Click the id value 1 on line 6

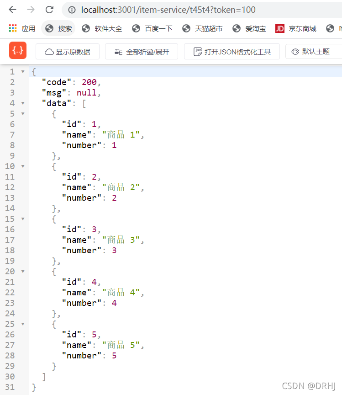coord(94,124)
